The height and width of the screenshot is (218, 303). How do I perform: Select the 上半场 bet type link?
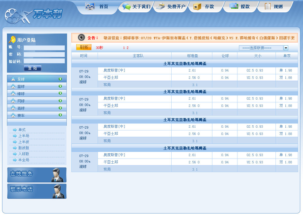point(24,136)
